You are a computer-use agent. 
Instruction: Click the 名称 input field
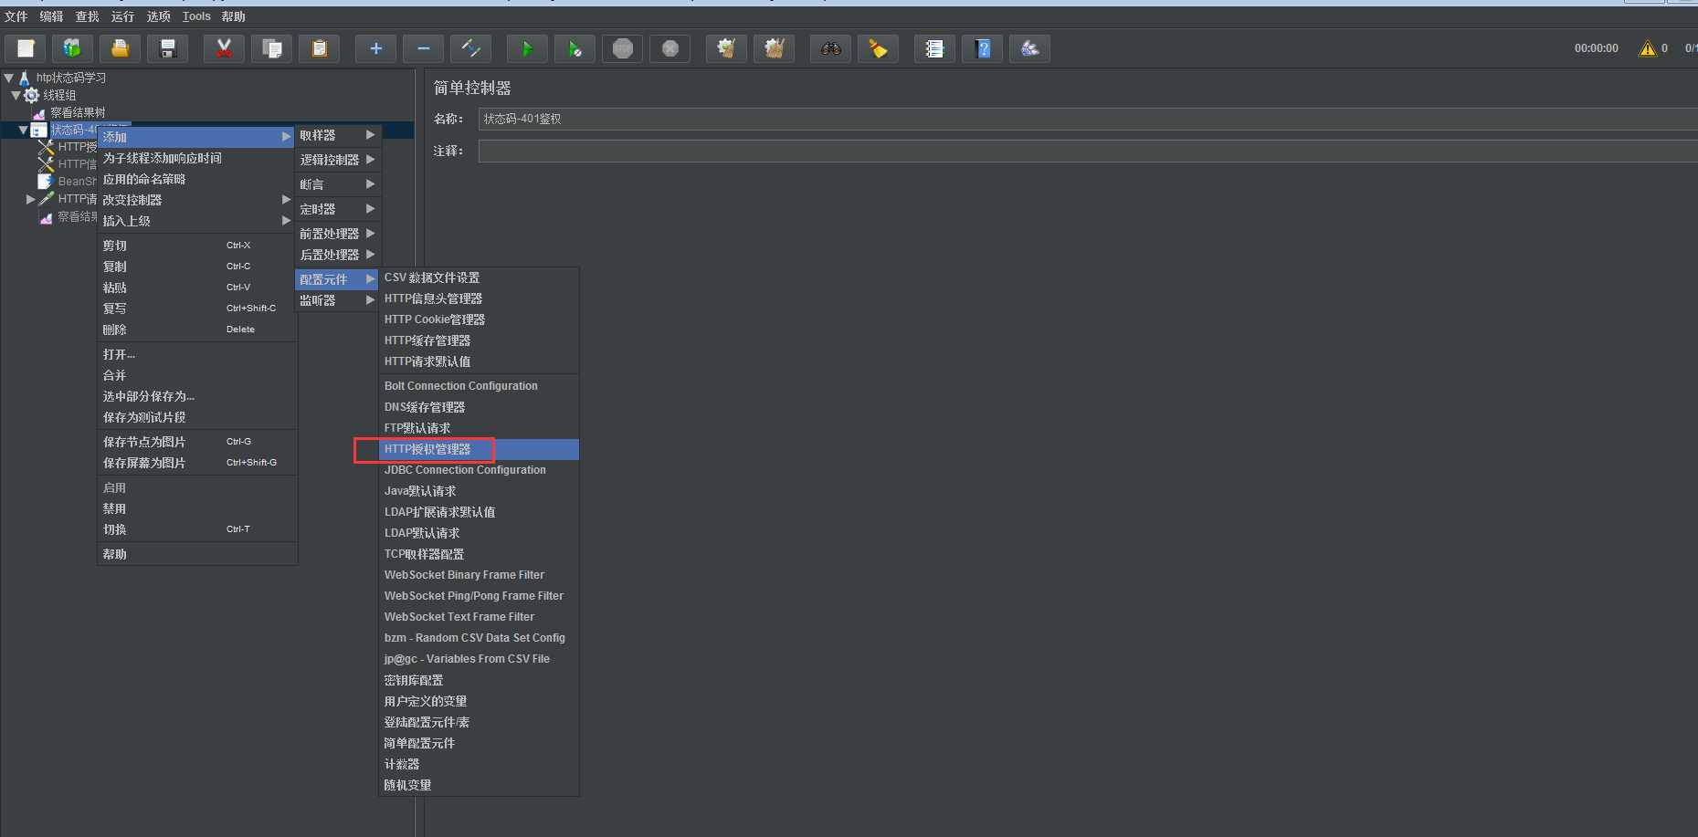[x=1087, y=119]
